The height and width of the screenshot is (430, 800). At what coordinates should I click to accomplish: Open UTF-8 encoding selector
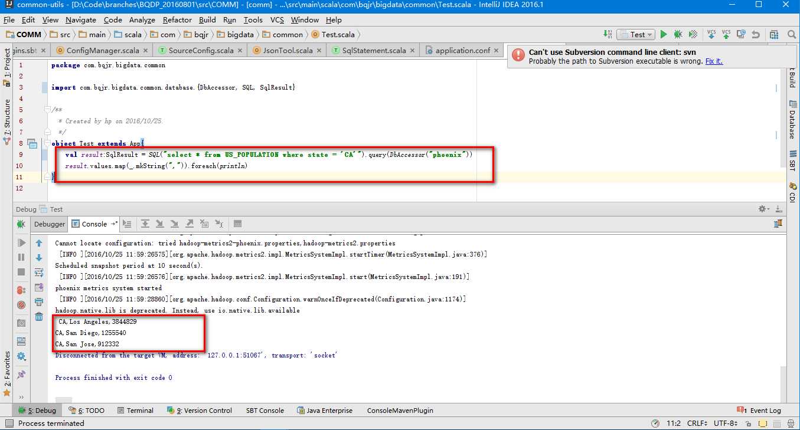pos(726,424)
